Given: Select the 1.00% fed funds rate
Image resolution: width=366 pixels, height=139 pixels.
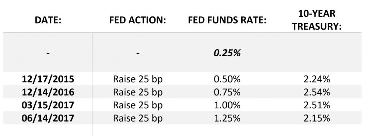Looking at the screenshot, I should 227,105.
